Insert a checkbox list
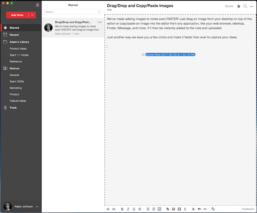The image size is (257, 213). 159,209
